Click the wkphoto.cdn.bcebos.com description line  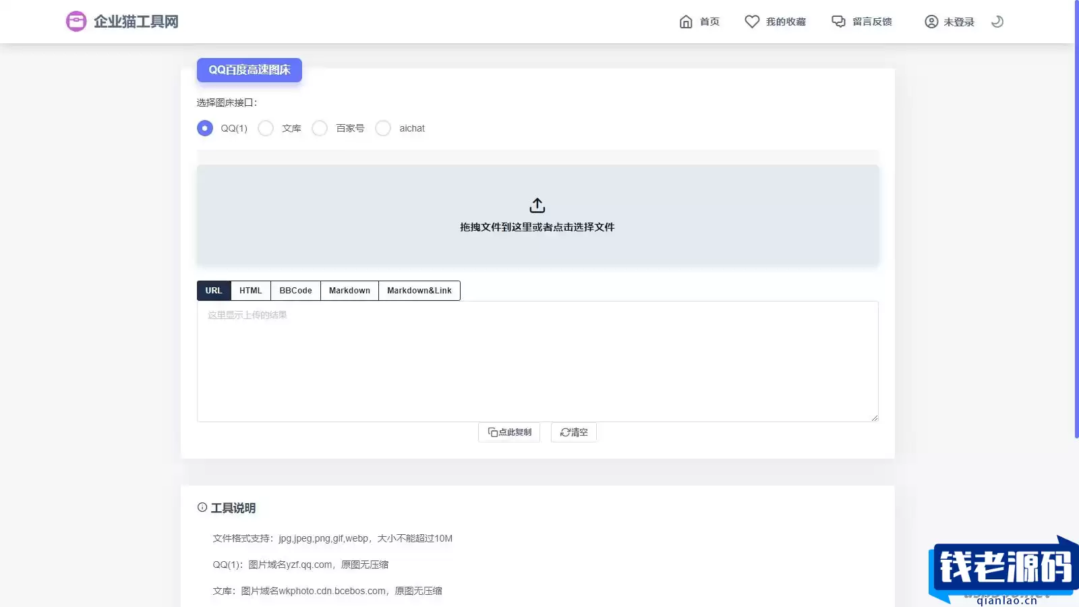328,591
